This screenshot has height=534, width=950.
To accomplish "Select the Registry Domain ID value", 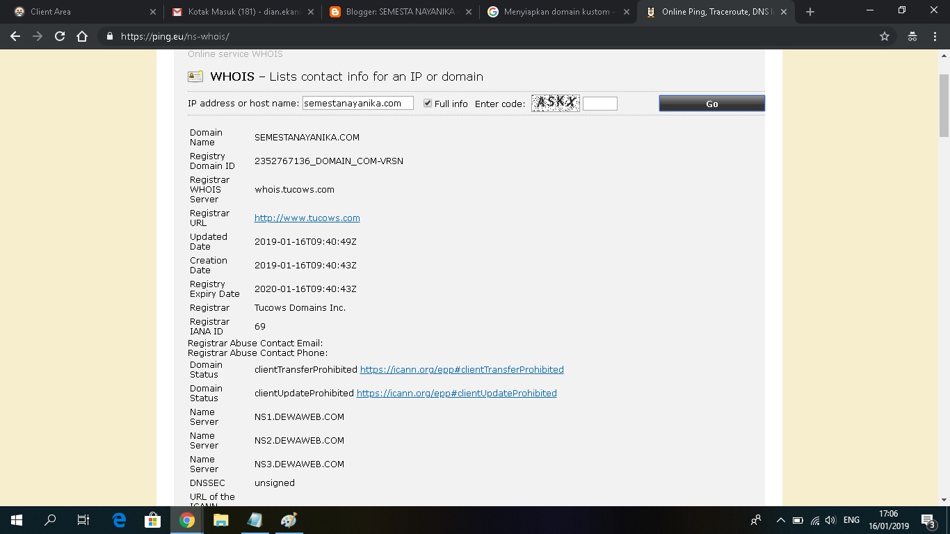I will pos(329,161).
